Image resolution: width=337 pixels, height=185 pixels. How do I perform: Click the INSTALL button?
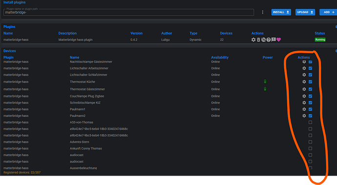point(281,12)
